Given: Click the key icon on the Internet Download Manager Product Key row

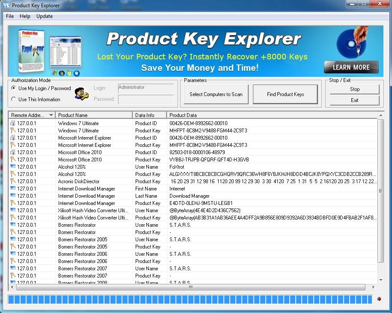Looking at the screenshot, I should (13, 203).
